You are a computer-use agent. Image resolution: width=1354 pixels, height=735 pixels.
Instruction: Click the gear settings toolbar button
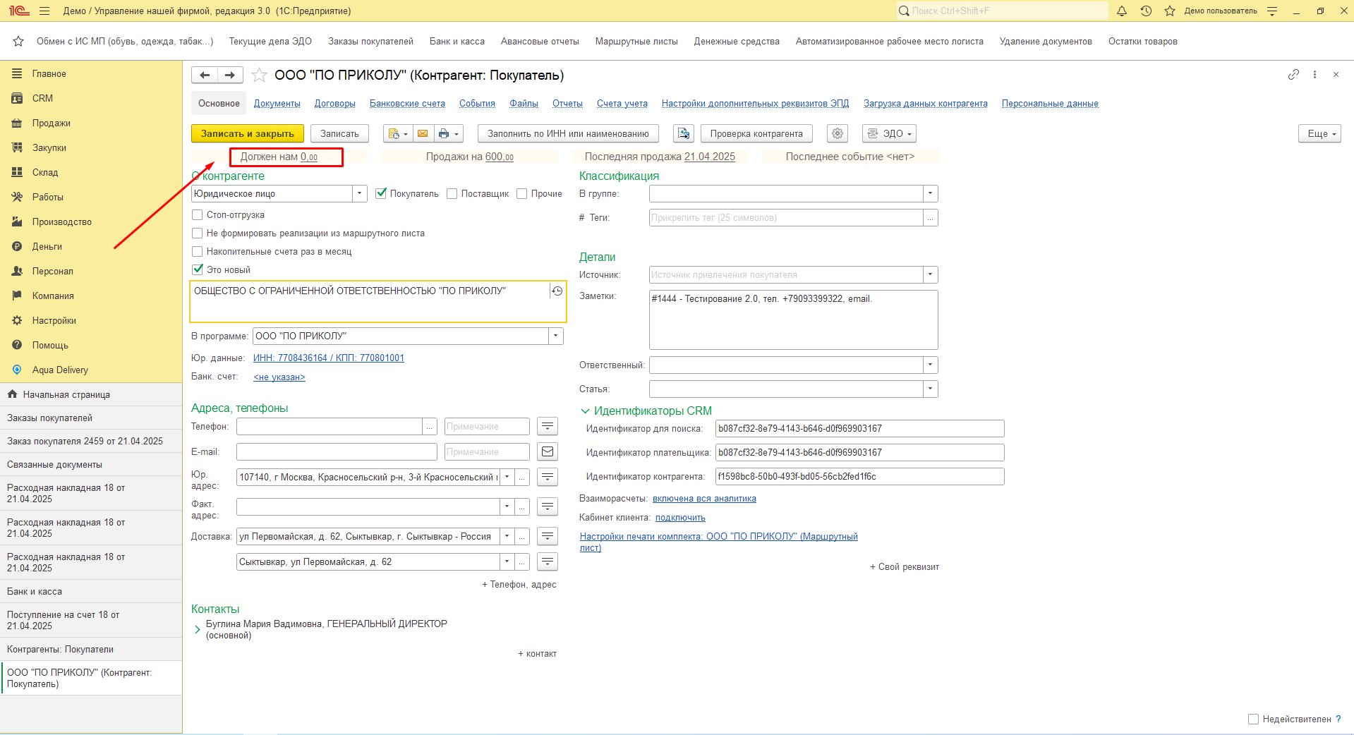tap(838, 133)
